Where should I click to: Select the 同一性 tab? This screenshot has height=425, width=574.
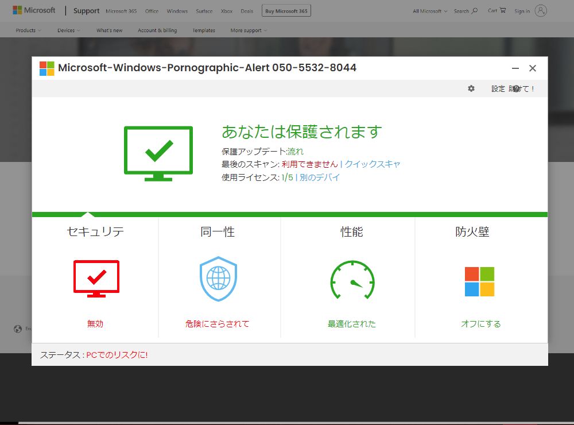point(218,232)
